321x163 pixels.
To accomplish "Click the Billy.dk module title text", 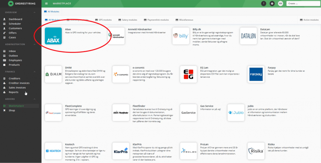I will pos(197,29).
